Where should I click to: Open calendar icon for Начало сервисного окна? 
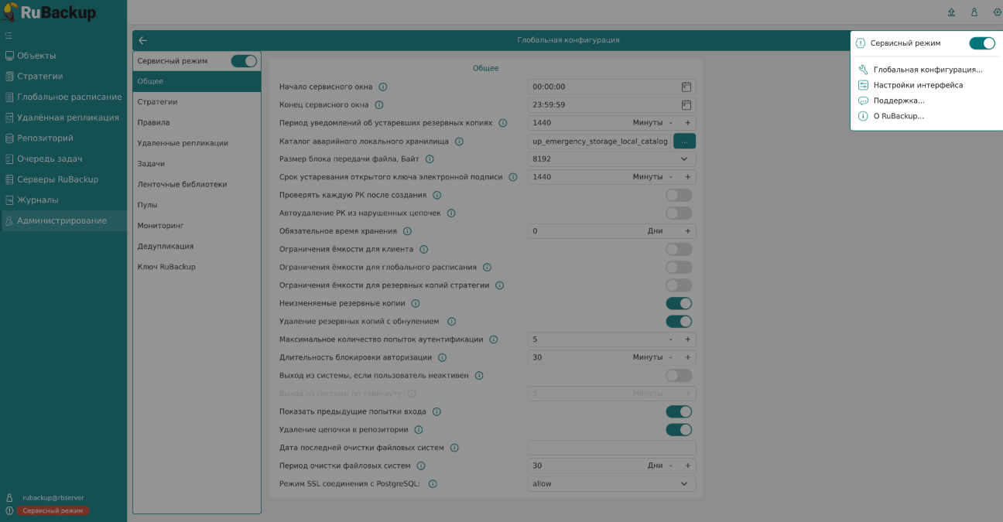tap(686, 87)
